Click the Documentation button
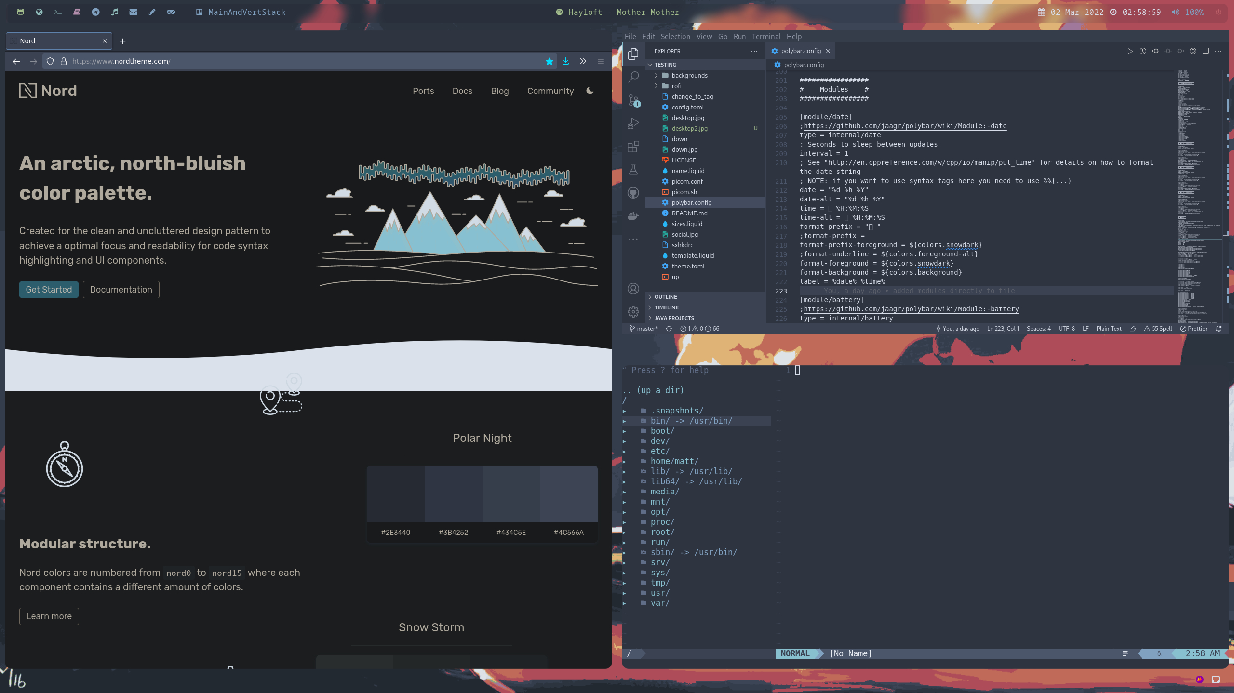Image resolution: width=1234 pixels, height=693 pixels. coord(121,290)
